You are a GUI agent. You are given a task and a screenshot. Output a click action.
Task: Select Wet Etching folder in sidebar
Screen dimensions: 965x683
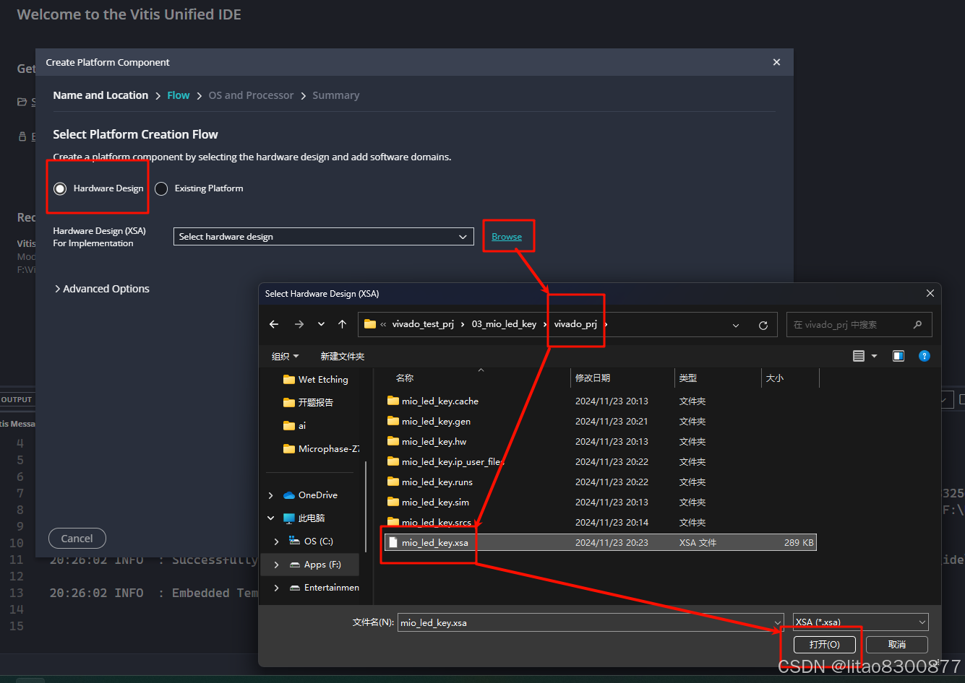[316, 379]
